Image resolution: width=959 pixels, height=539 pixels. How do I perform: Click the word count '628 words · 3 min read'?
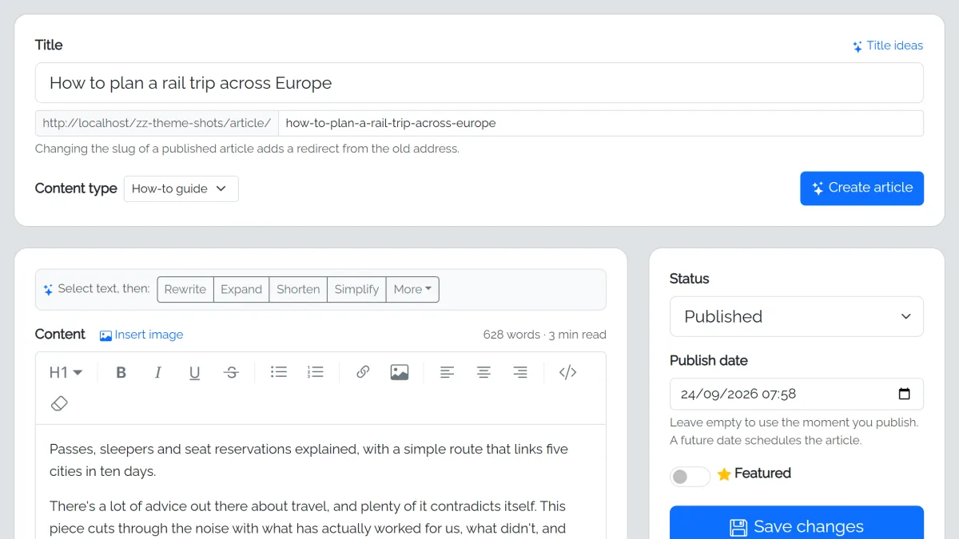pos(544,335)
